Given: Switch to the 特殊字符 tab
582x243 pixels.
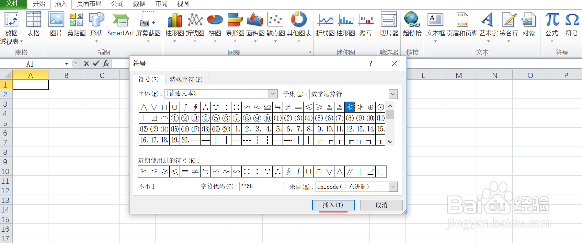Looking at the screenshot, I should [186, 79].
